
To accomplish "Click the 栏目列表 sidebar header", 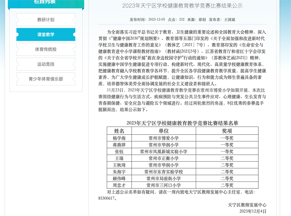I will point(45,2).
